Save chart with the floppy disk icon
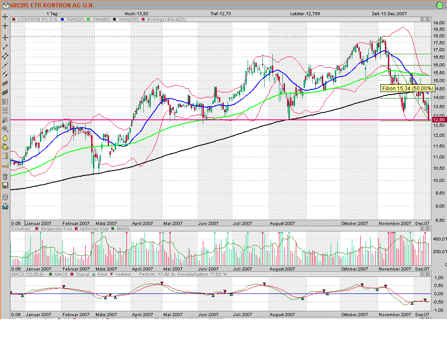This screenshot has height=346, width=447. point(5,186)
